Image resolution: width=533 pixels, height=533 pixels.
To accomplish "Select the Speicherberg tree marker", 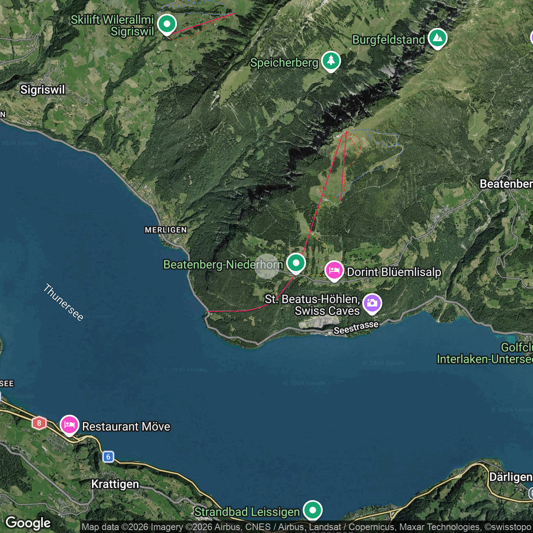I will coord(331,61).
